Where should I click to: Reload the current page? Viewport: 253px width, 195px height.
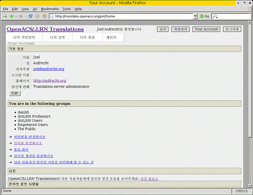point(30,16)
